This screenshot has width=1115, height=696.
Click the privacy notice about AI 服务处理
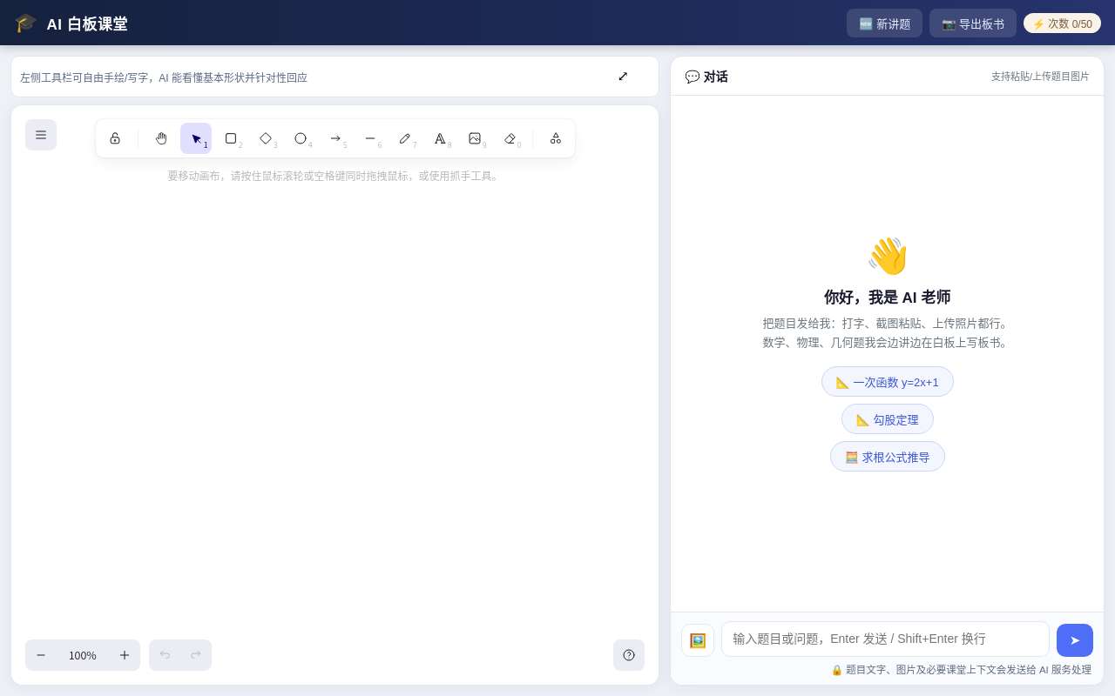click(x=961, y=670)
